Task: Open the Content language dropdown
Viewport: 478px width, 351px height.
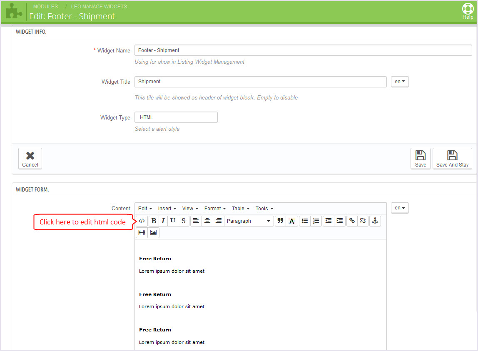Action: coord(400,208)
